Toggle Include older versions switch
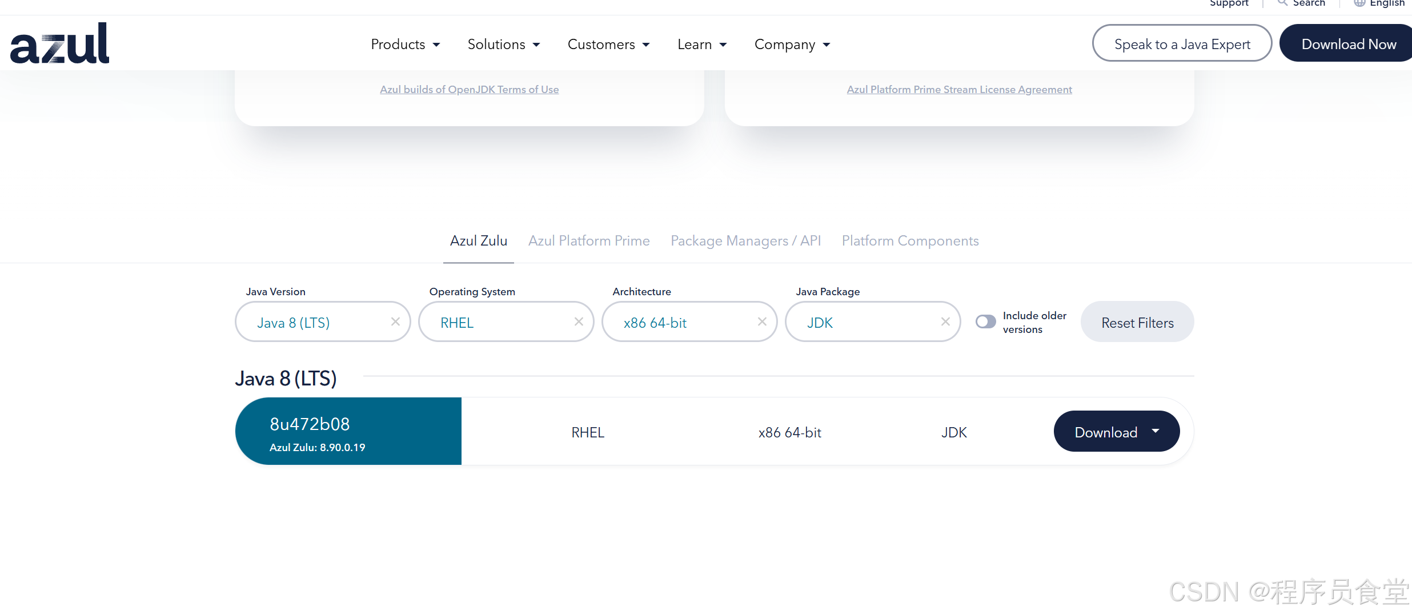 (985, 321)
